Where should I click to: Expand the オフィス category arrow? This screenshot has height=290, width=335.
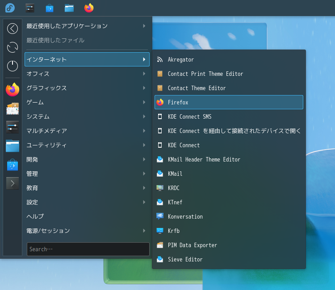pyautogui.click(x=144, y=74)
